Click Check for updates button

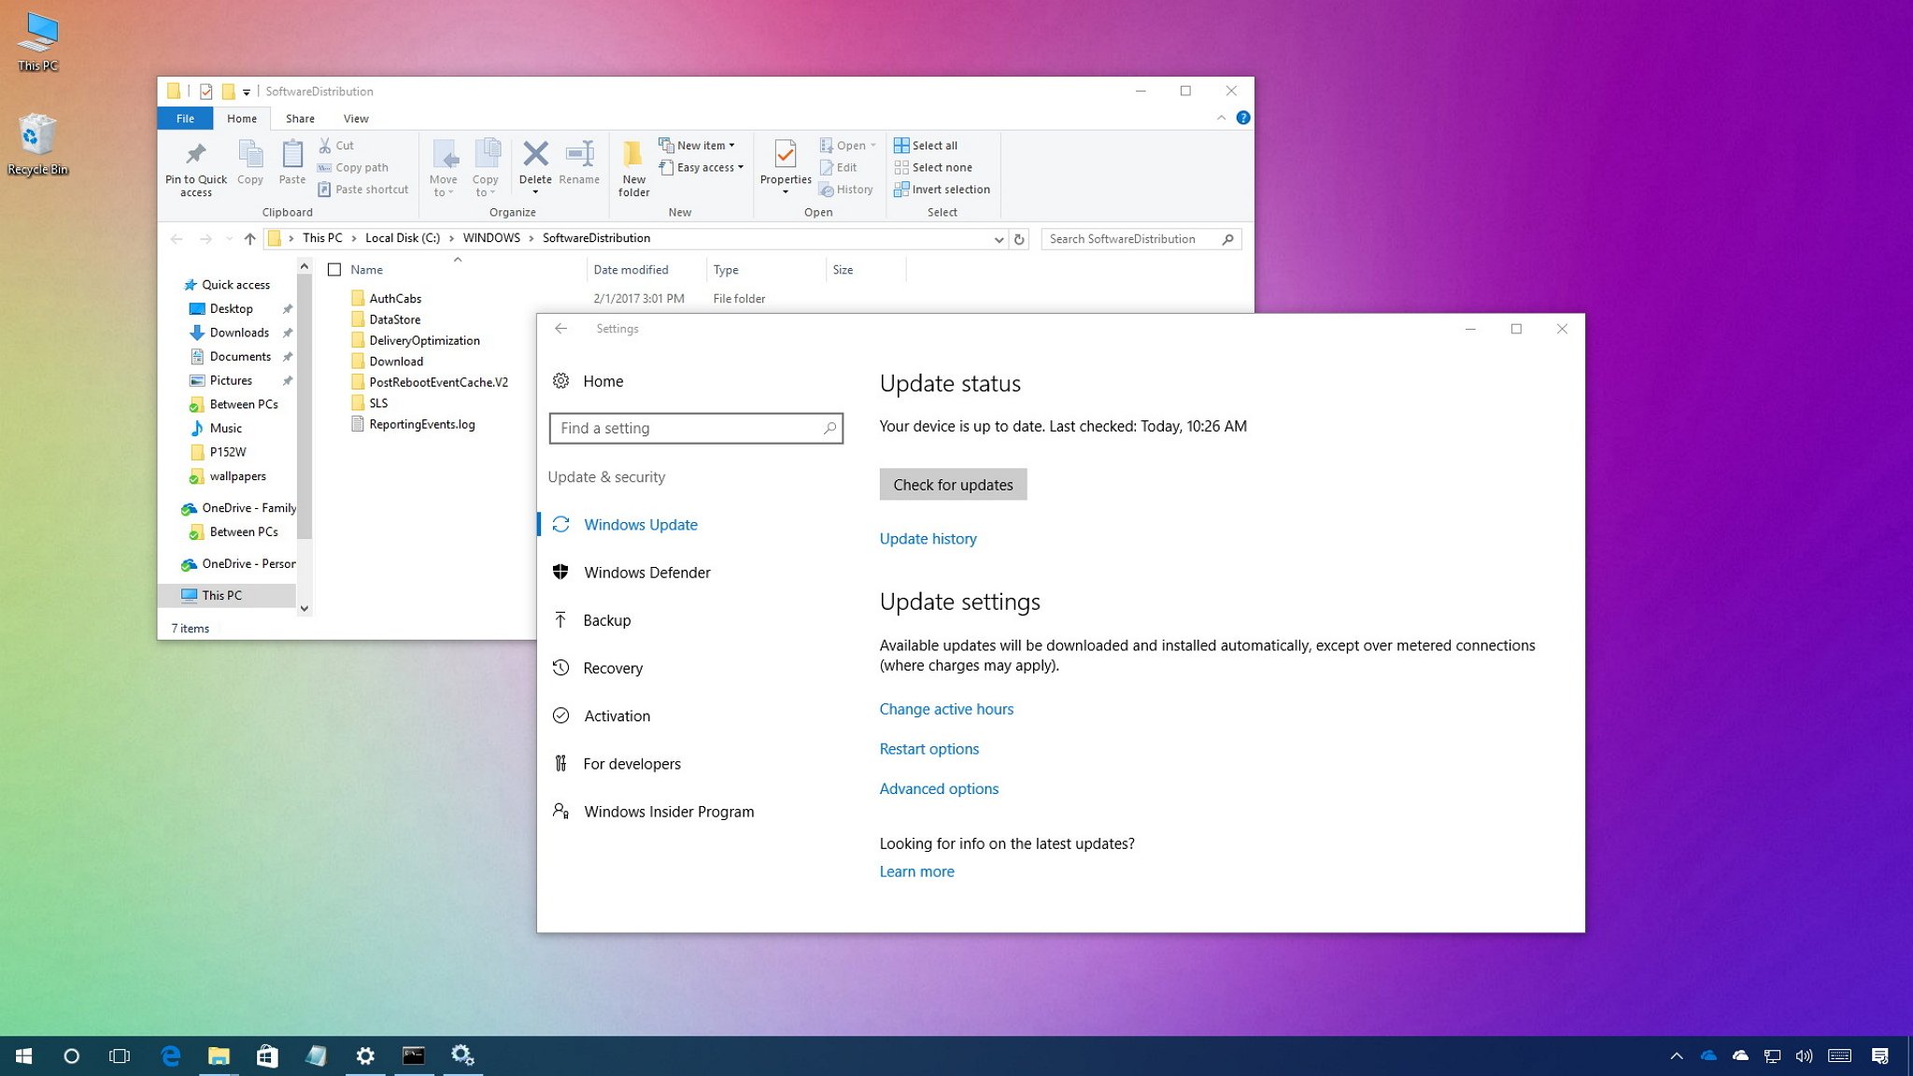coord(953,484)
